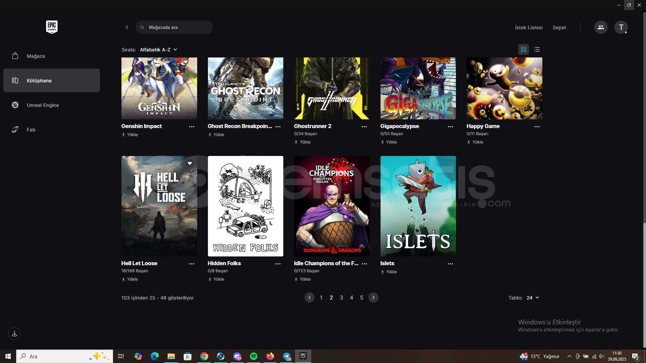Install Genshin Impact via Yükle

[x=130, y=135]
